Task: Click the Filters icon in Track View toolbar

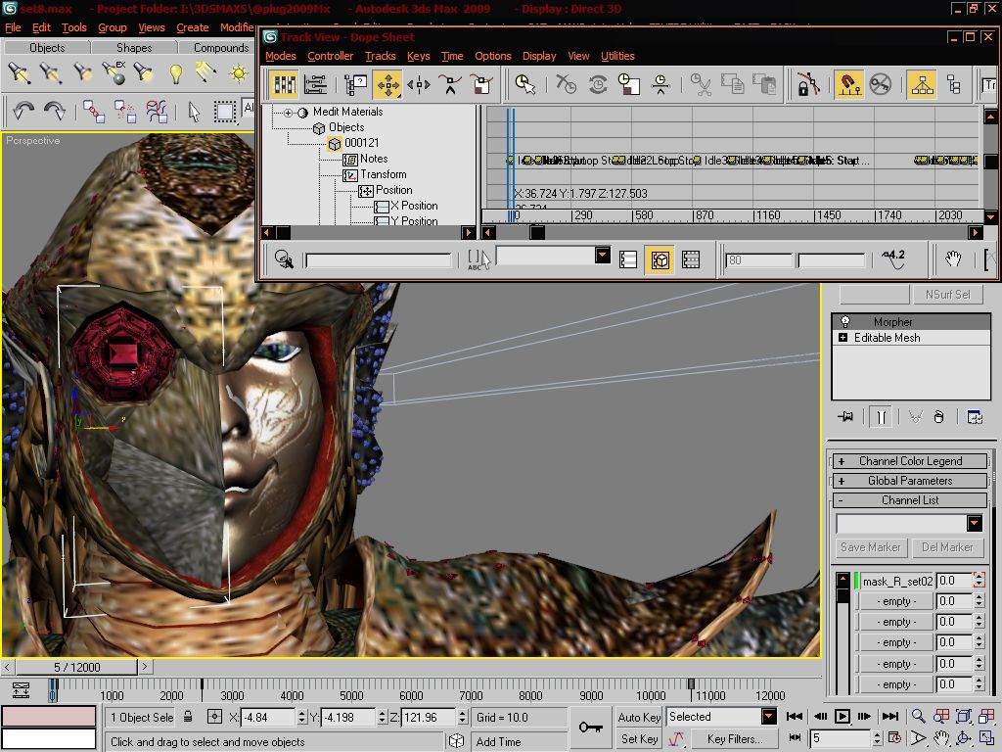Action: pos(355,84)
